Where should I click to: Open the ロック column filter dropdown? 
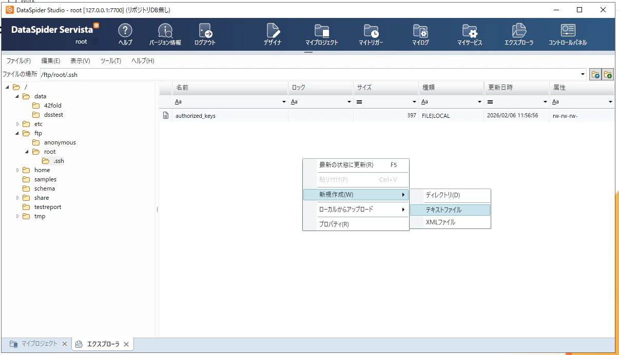coord(350,102)
